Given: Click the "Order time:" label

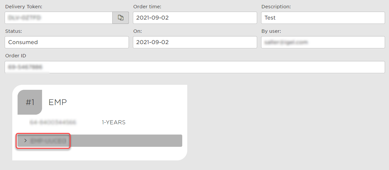Looking at the screenshot, I should 147,7.
